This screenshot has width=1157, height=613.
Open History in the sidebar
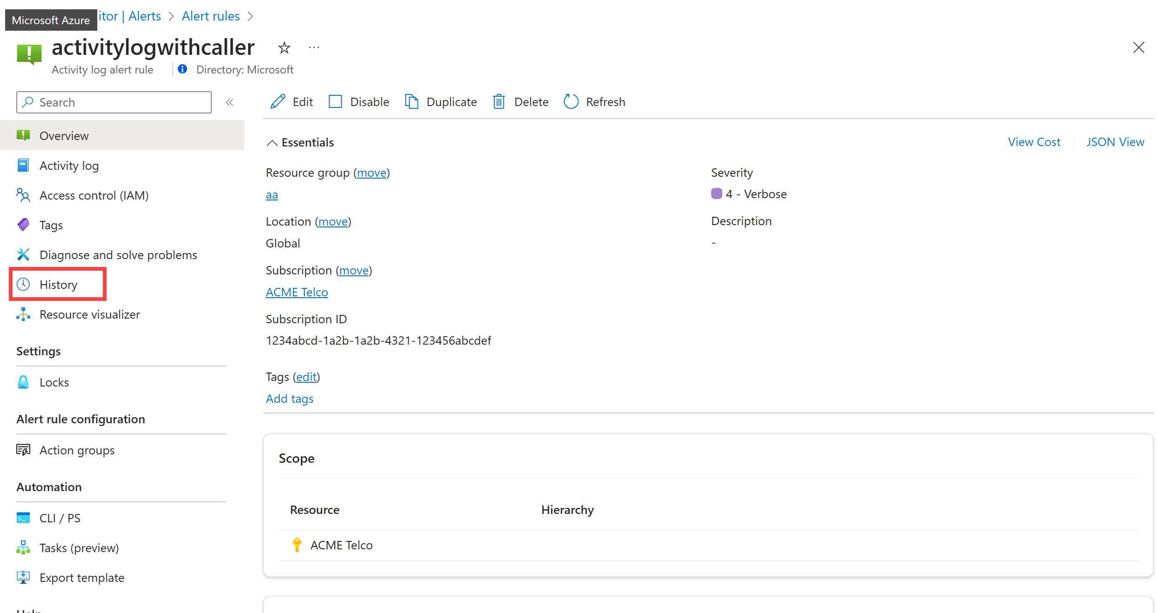tap(58, 284)
